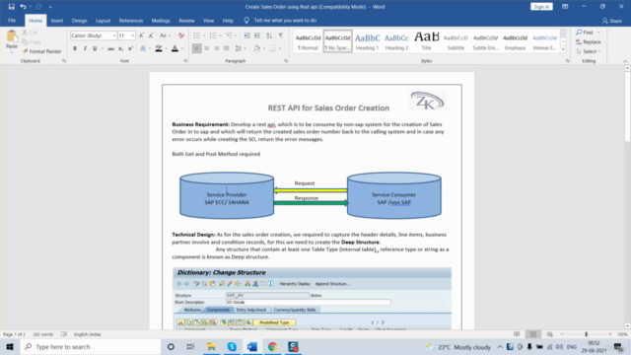Apply Text Effects and Typography

pos(143,48)
